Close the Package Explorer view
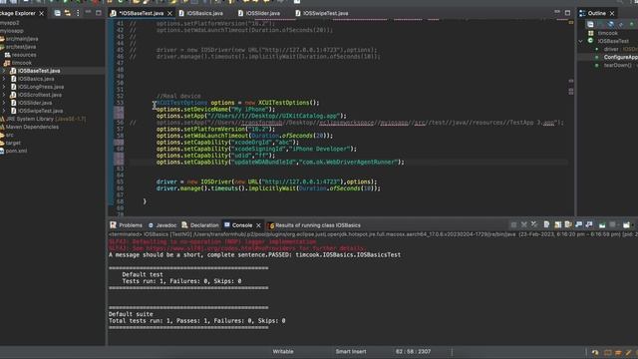This screenshot has width=638, height=359. (42, 13)
